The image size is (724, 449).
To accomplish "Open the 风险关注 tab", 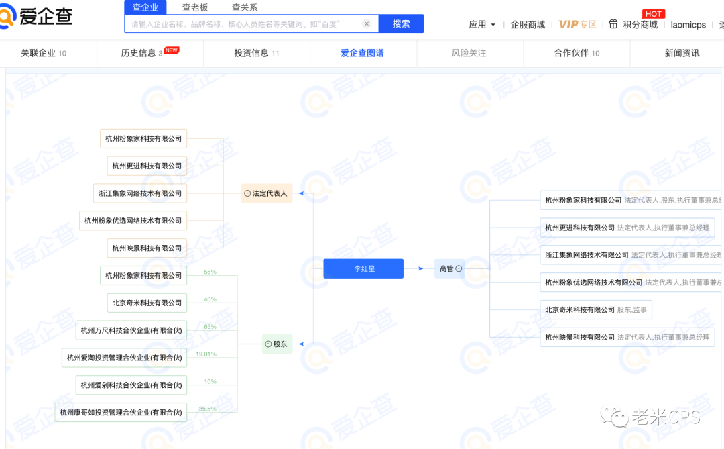I will 469,53.
